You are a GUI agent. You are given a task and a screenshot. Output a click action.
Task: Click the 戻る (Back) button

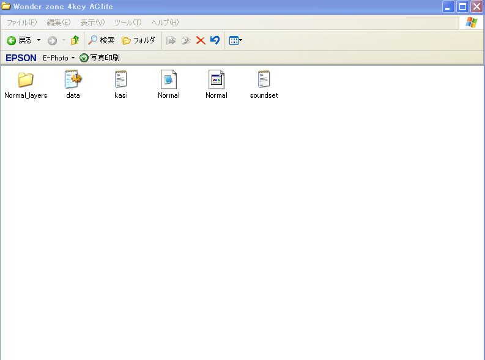pos(20,40)
